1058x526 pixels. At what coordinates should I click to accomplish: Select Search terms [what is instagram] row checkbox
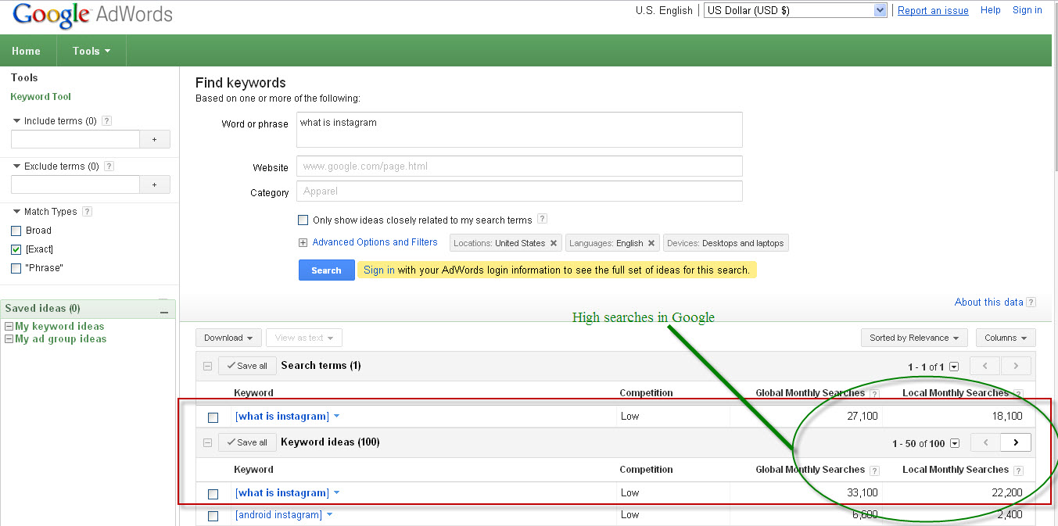(x=213, y=417)
